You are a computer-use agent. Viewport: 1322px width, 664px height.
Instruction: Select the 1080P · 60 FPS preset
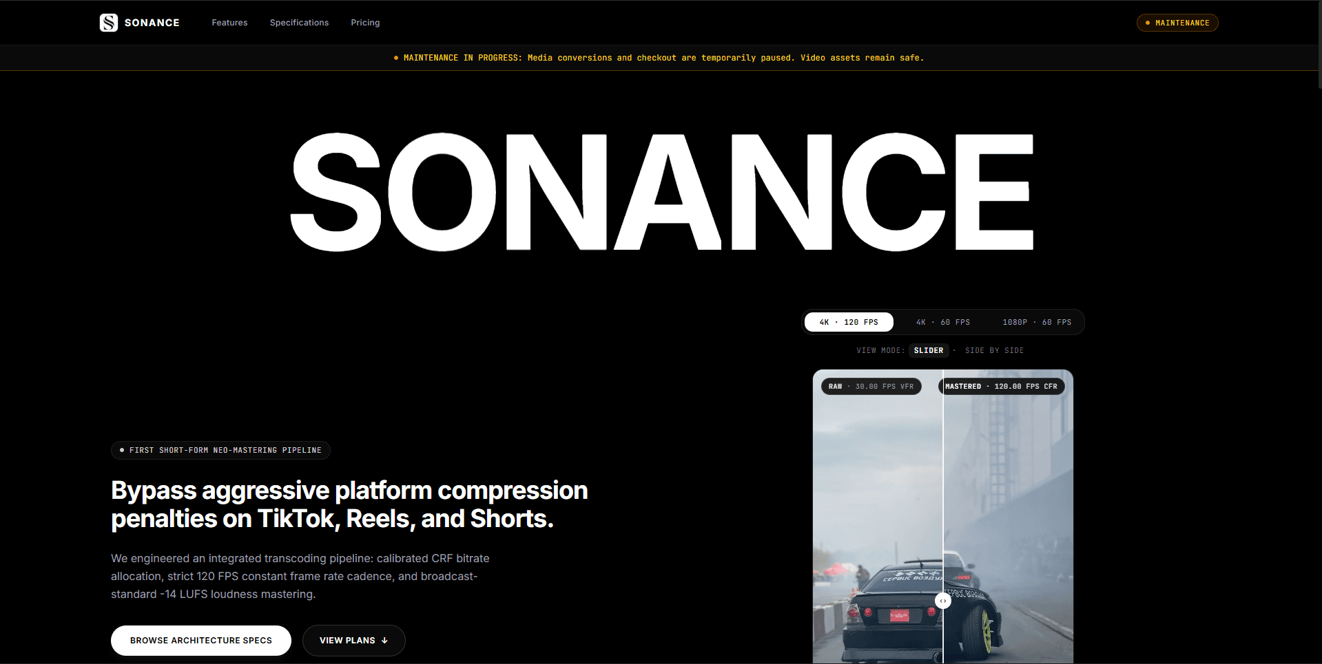tap(1037, 322)
